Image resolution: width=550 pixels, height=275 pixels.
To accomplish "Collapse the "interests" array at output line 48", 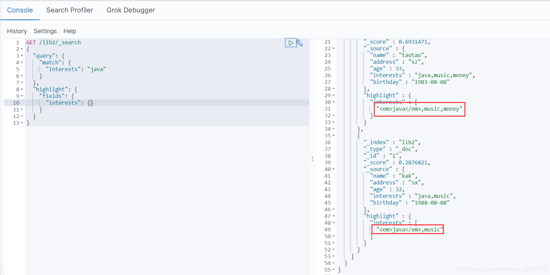I will (x=334, y=223).
